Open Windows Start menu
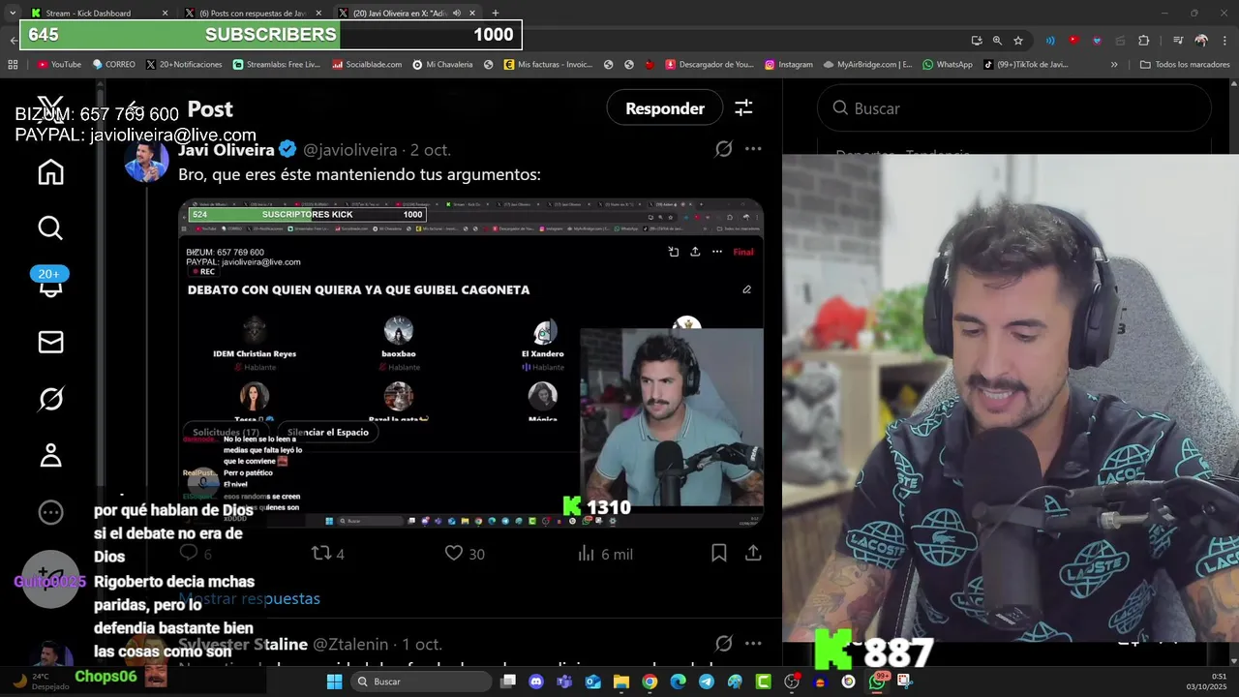The image size is (1239, 697). (x=334, y=682)
